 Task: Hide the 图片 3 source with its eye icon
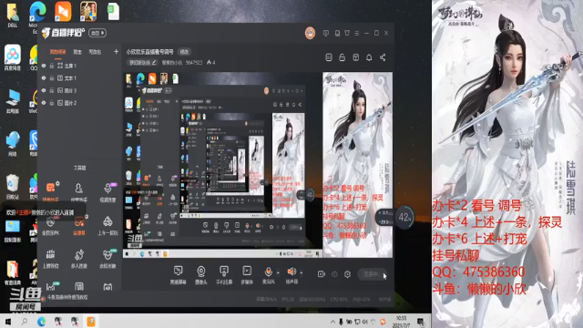[x=44, y=90]
